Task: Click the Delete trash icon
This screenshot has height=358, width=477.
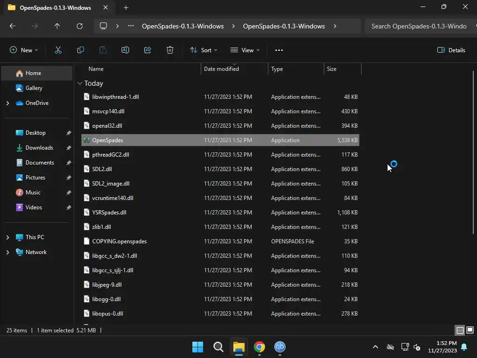Action: pos(170,50)
